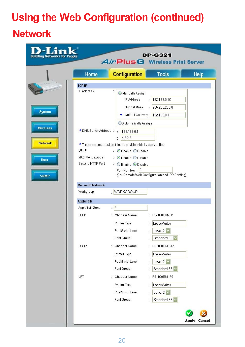
Task: Click the Default Gateway field
Action: point(169,115)
